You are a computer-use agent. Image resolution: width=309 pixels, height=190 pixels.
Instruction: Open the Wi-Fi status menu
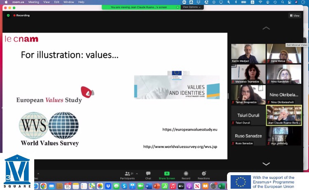click(x=260, y=2)
